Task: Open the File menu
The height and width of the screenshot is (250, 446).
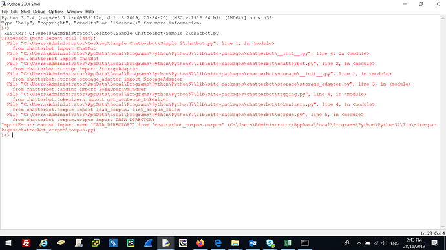Action: pos(5,12)
